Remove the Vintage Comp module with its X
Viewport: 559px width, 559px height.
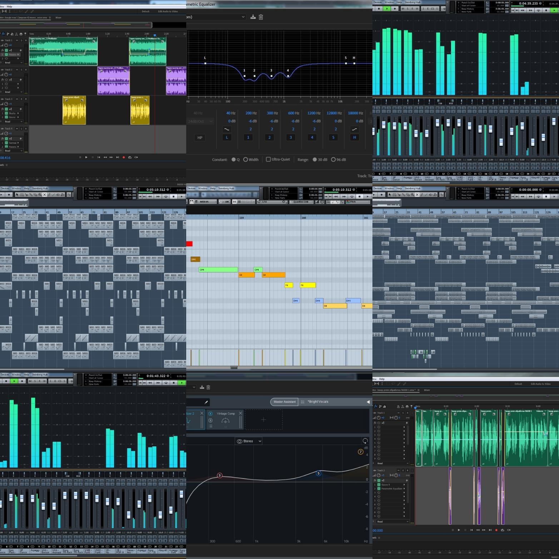pyautogui.click(x=241, y=413)
